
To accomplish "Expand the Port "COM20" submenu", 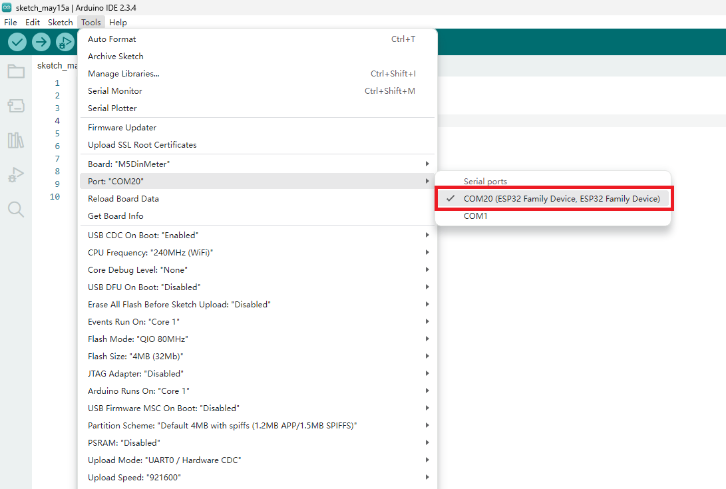I will point(258,181).
